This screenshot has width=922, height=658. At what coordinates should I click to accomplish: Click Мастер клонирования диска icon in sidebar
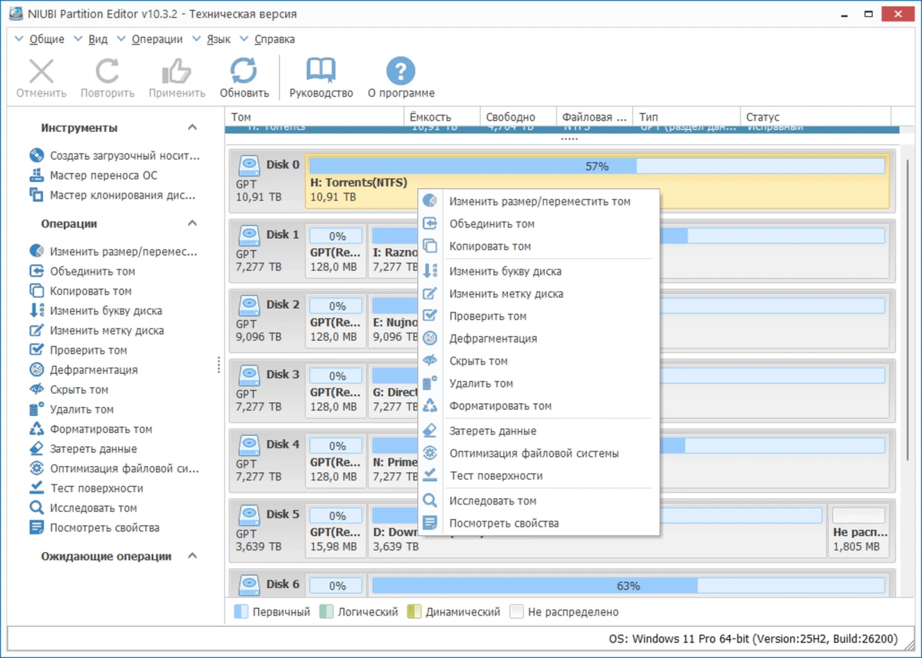coord(36,195)
